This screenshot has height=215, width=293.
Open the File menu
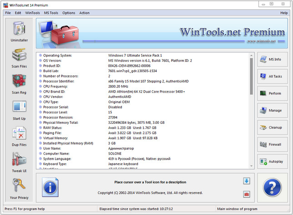pyautogui.click(x=8, y=13)
